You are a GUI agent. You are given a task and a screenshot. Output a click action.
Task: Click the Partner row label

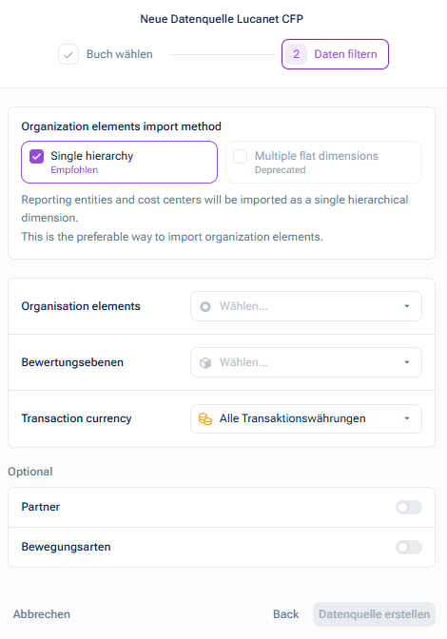tap(40, 507)
